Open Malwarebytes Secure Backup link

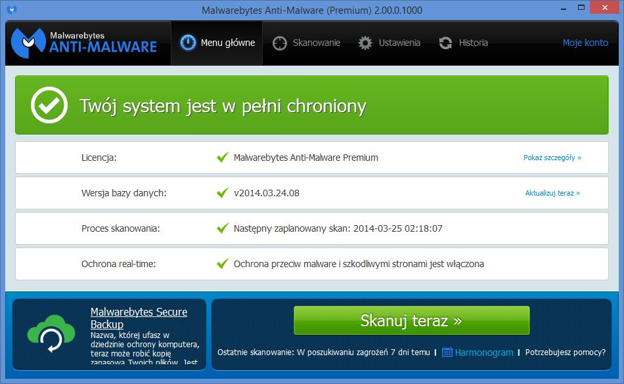click(139, 318)
